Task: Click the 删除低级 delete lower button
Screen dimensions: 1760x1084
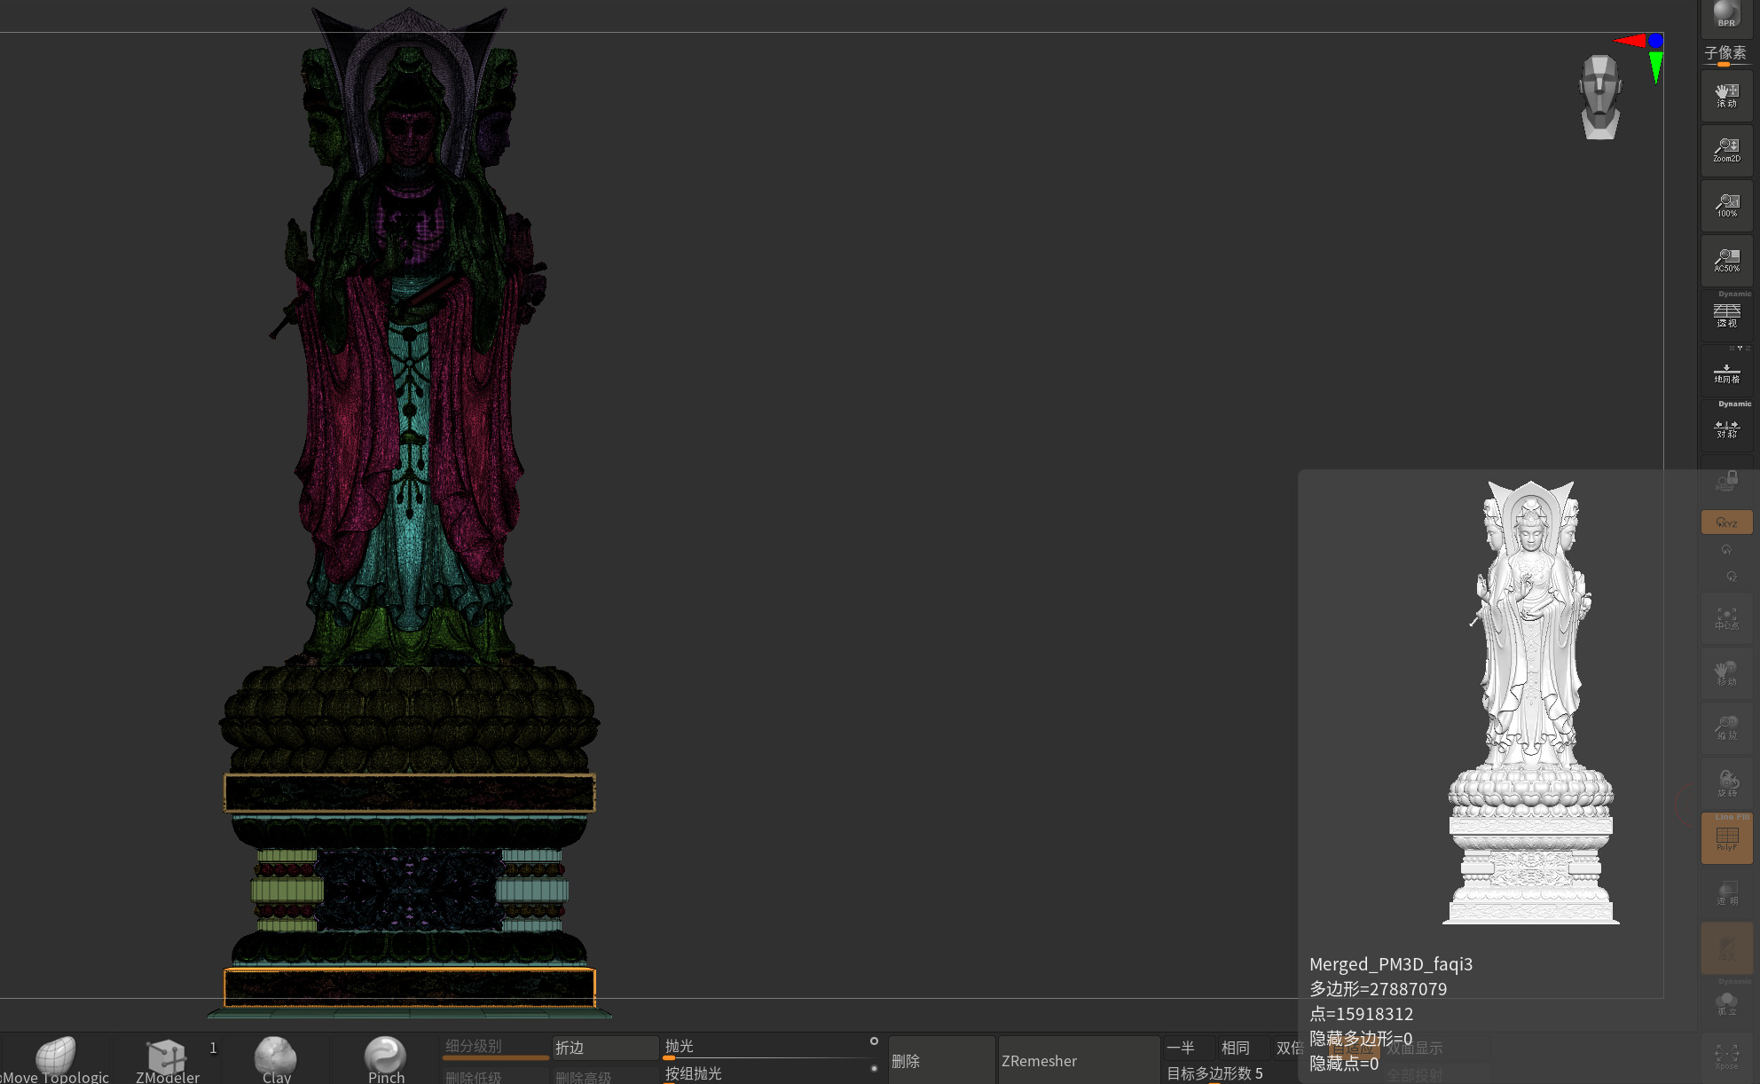Action: pos(495,1076)
